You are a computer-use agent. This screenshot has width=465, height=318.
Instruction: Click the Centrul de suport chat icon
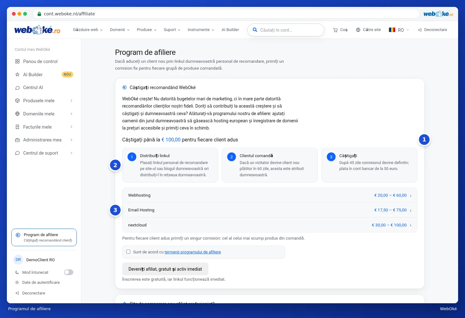point(18,153)
